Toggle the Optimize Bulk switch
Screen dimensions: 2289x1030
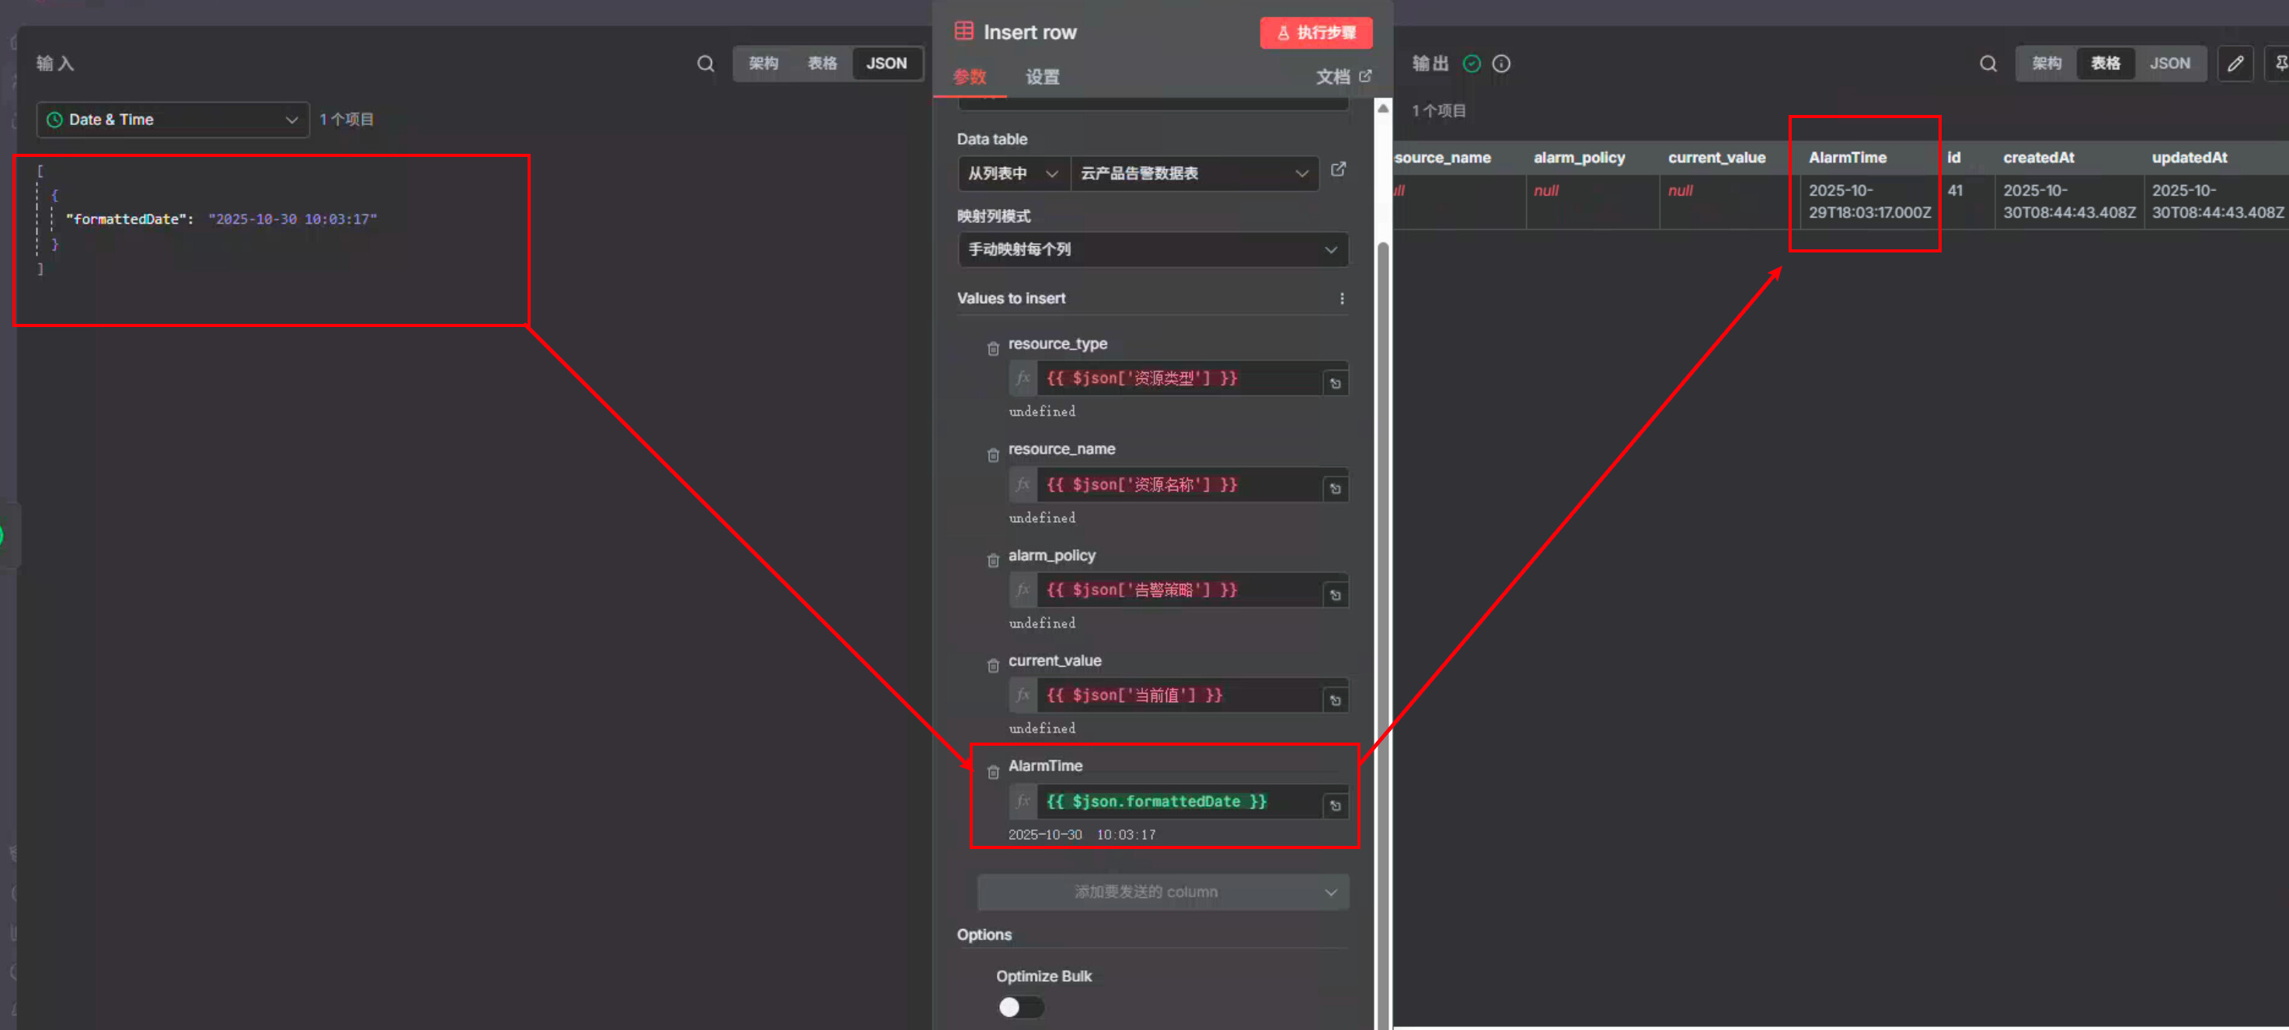point(1019,1007)
